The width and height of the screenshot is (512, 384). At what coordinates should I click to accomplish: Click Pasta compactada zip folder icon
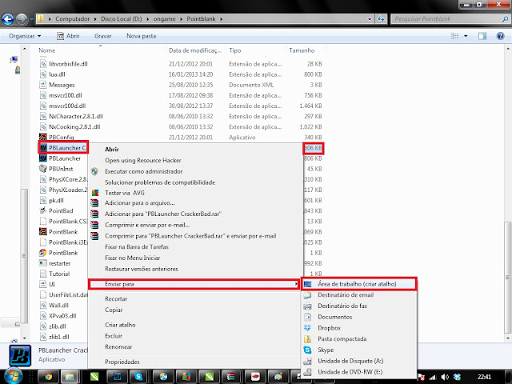(307, 339)
